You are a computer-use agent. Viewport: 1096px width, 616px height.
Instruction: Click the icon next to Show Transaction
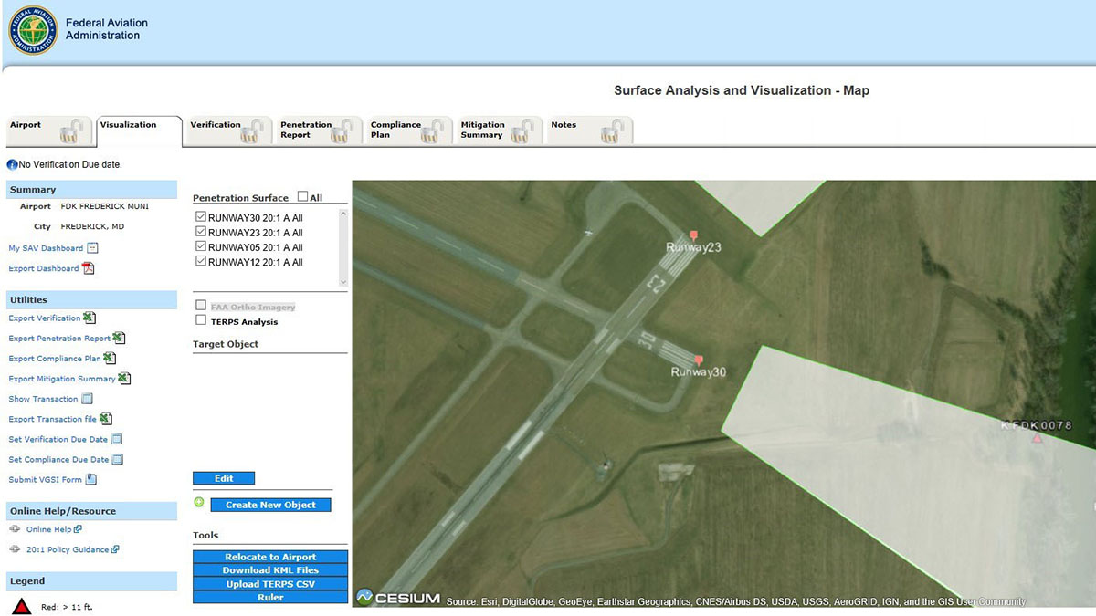85,399
